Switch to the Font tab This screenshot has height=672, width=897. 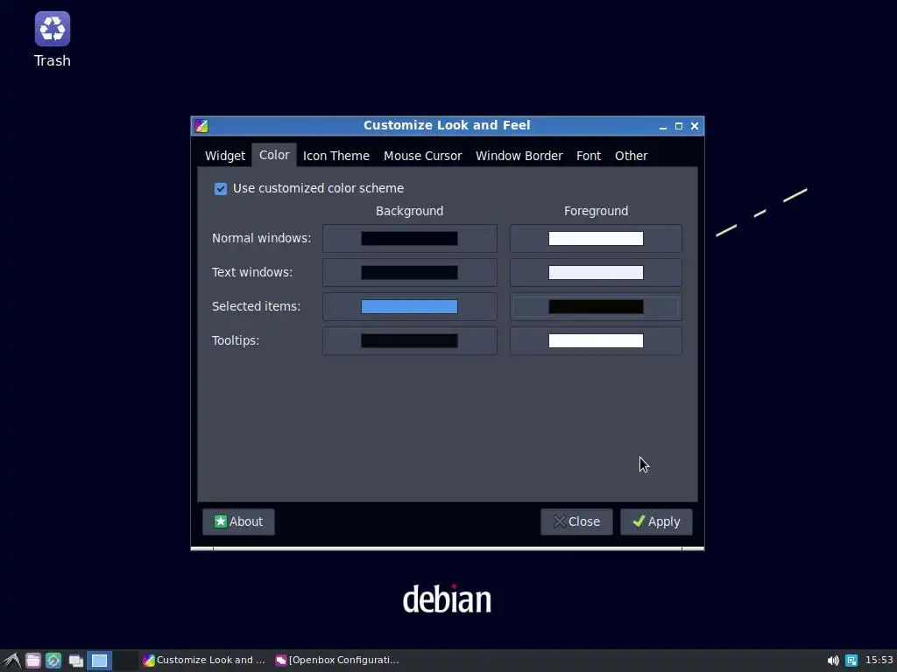588,156
